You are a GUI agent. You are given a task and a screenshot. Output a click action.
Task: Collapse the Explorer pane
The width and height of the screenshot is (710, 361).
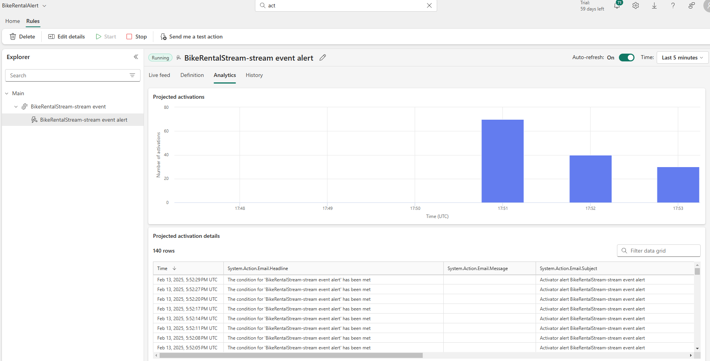[136, 57]
